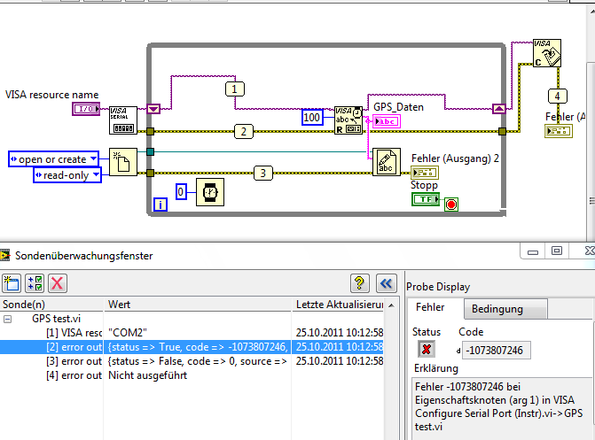Open probe window help question mark
This screenshot has width=595, height=440.
tap(360, 283)
